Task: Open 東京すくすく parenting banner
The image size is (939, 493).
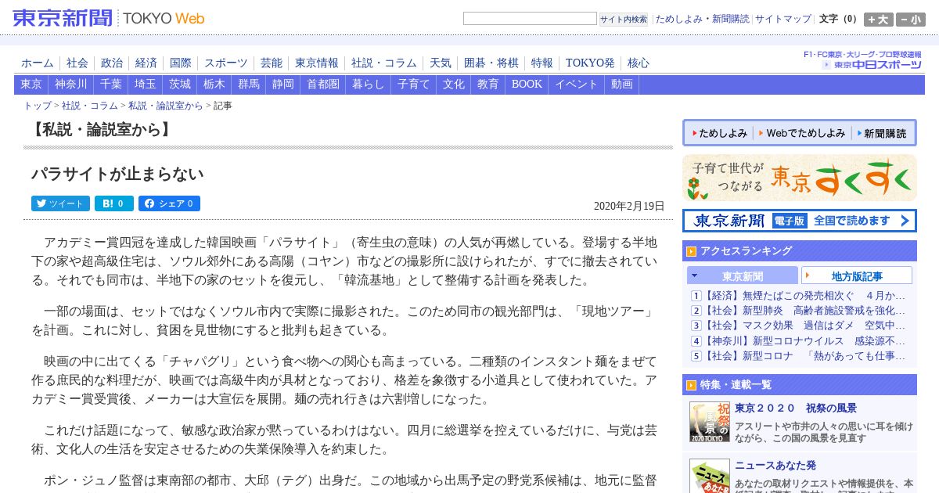Action: 799,178
